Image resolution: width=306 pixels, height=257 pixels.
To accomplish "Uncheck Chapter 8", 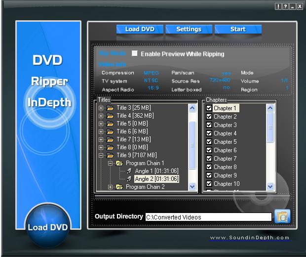I will (x=209, y=167).
